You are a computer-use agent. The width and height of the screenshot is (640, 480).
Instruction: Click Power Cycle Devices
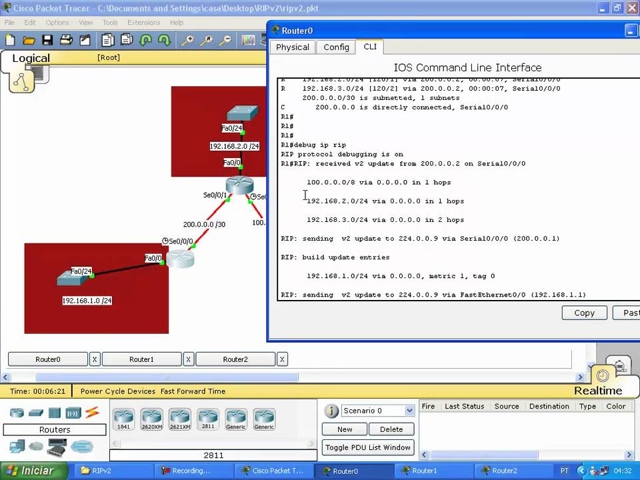118,391
